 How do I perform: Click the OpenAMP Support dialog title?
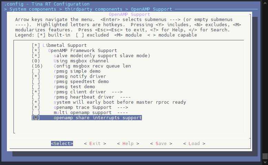[x=130, y=14]
